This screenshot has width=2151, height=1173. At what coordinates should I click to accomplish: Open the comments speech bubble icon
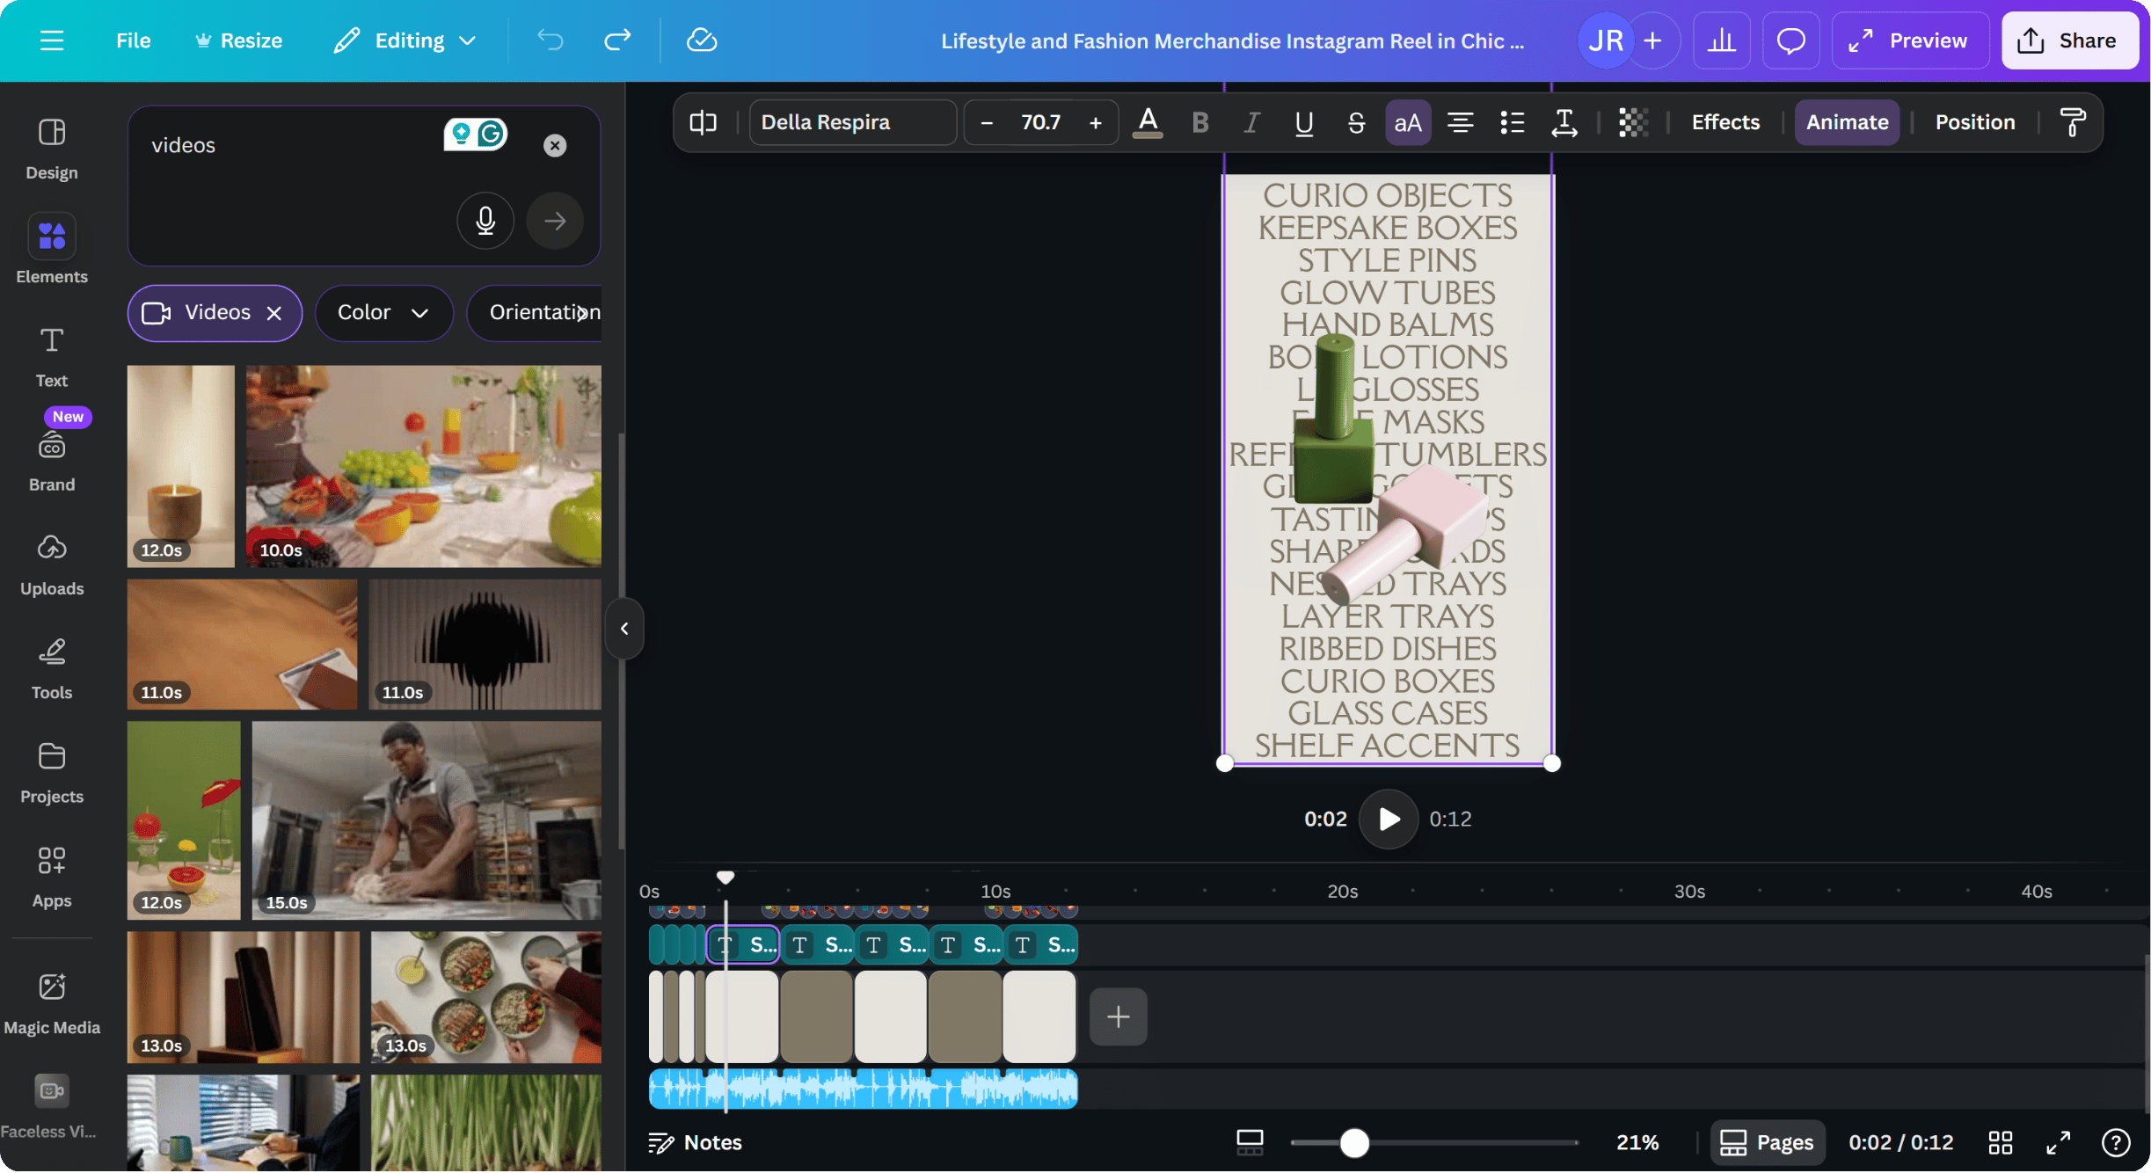coord(1790,40)
